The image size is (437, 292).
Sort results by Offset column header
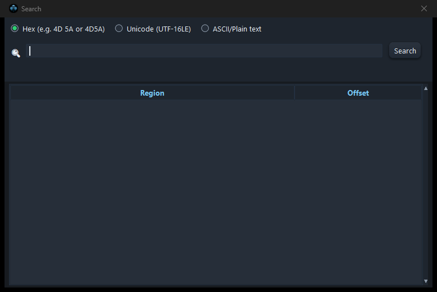358,93
